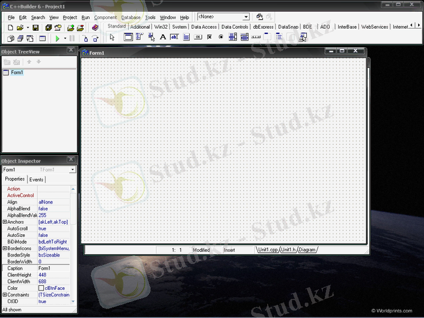The image size is (424, 318).
Task: Click the Trace Into debug icon
Action: 85,38
